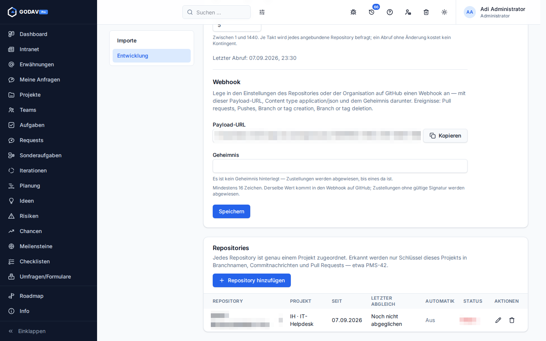This screenshot has height=341, width=546.
Task: Click the AA user avatar
Action: pyautogui.click(x=470, y=12)
